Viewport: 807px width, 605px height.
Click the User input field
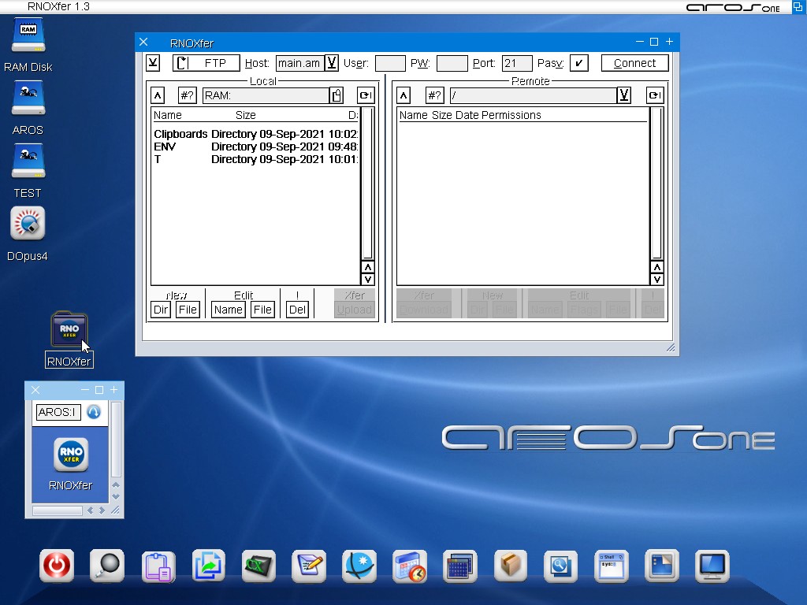(x=390, y=63)
